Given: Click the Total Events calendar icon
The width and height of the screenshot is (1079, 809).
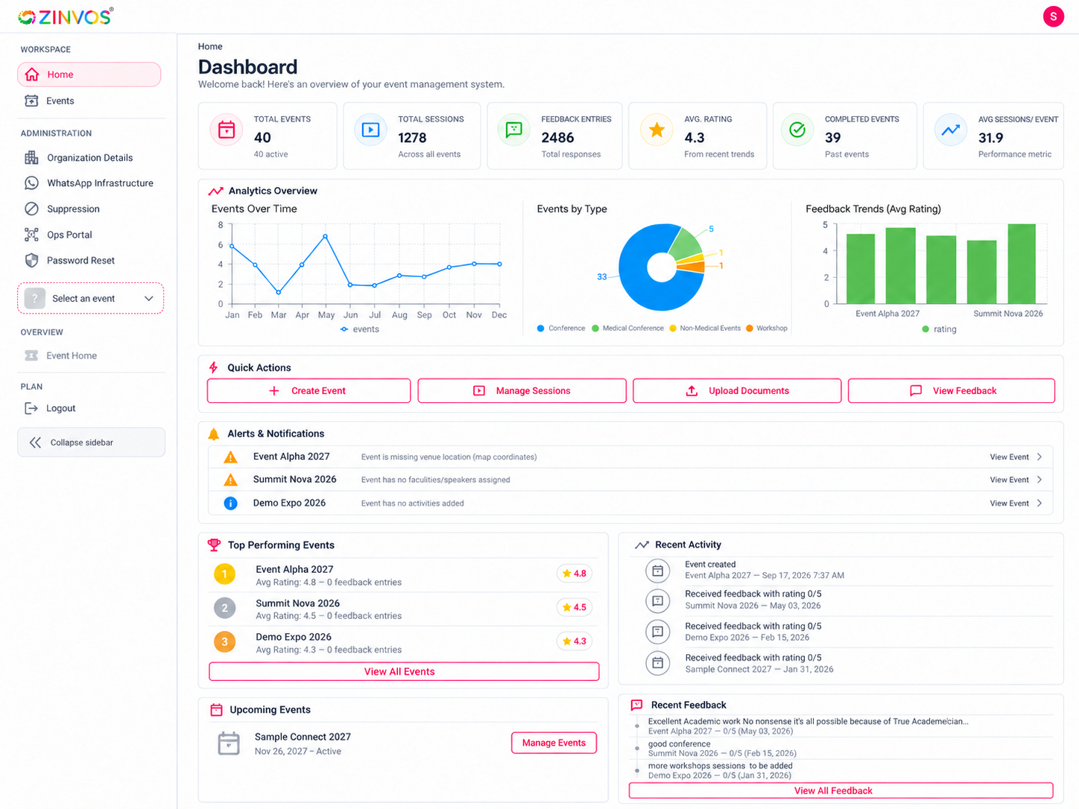Looking at the screenshot, I should click(227, 130).
